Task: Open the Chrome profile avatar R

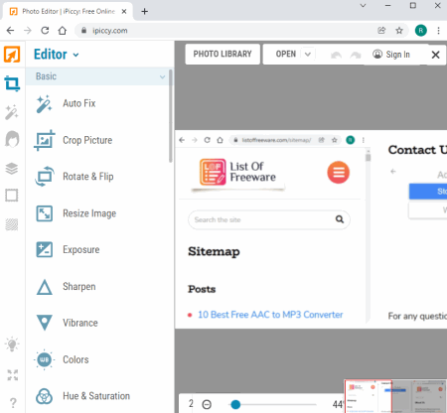Action: point(421,31)
